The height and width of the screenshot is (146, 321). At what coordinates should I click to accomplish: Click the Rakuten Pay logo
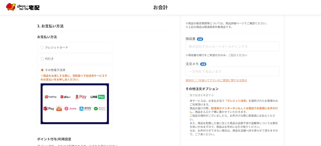coord(81,97)
